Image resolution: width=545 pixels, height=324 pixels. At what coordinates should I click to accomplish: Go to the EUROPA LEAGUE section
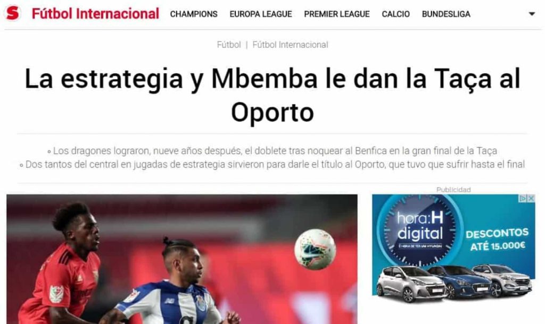[x=261, y=14]
